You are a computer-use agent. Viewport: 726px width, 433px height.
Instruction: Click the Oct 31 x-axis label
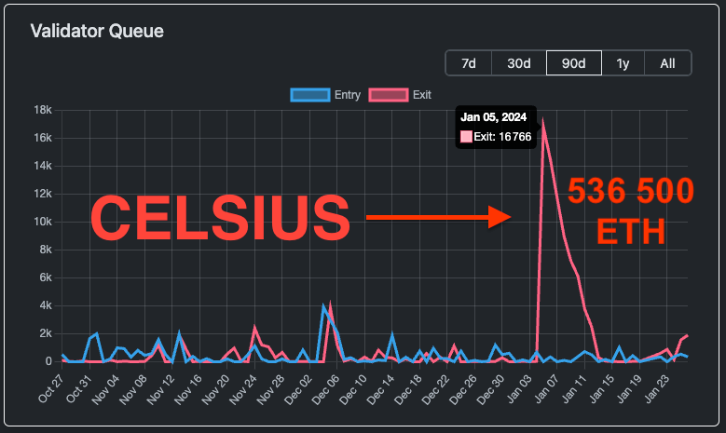click(x=77, y=388)
